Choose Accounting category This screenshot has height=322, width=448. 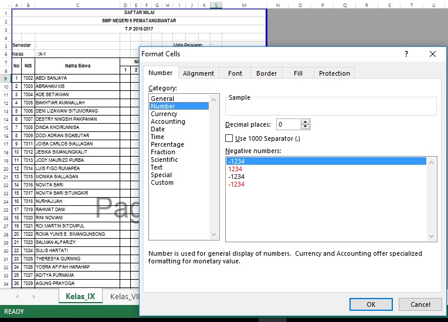click(179, 121)
